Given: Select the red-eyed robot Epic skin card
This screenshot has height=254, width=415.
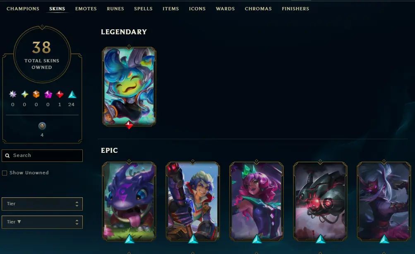Looking at the screenshot, I should tap(320, 202).
